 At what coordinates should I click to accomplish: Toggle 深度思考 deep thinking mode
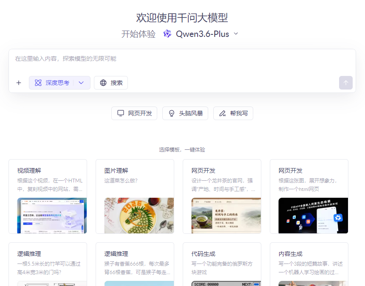pos(52,83)
